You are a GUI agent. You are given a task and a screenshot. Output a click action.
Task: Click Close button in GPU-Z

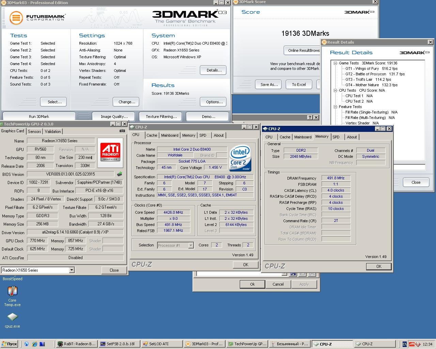[x=114, y=270]
